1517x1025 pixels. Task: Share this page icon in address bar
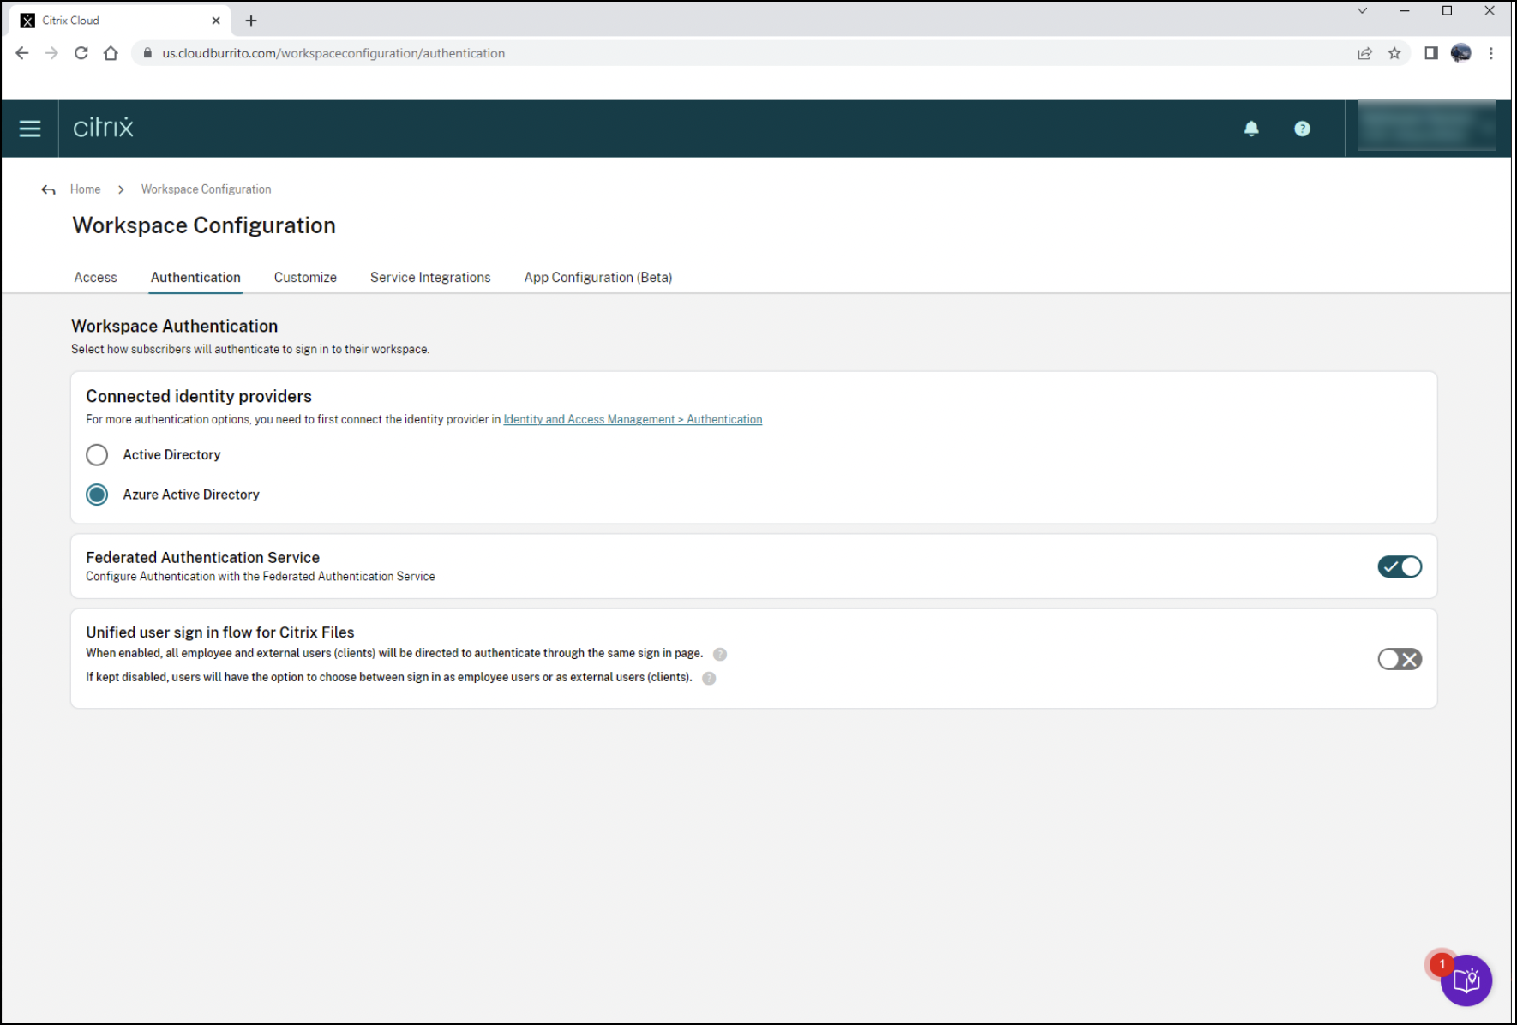tap(1365, 53)
